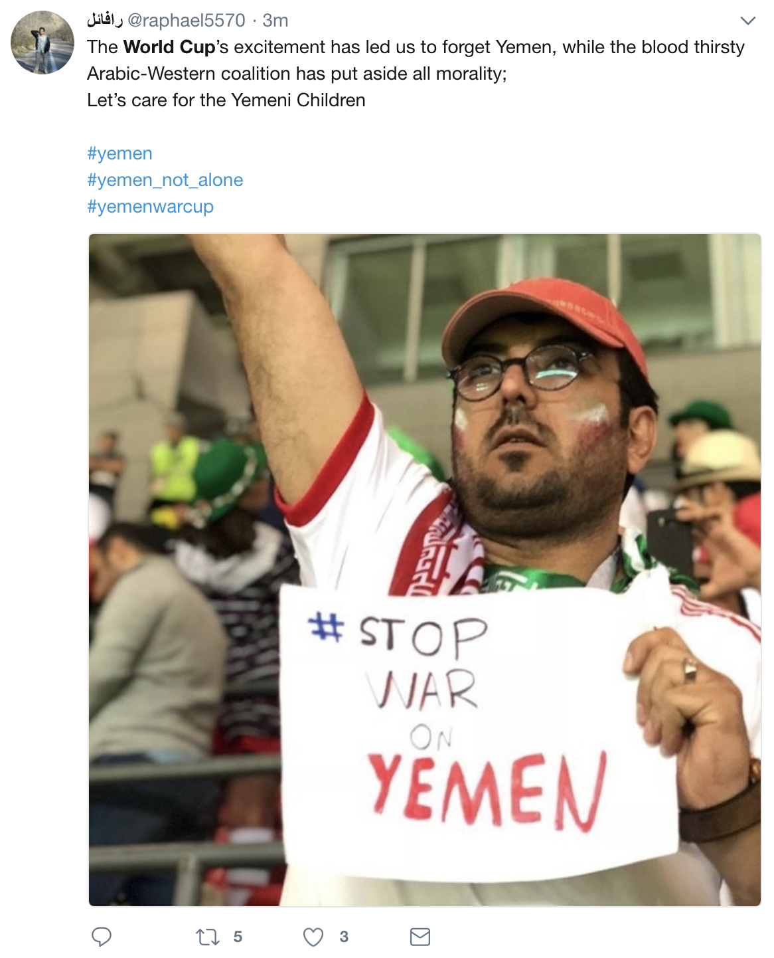Click the tweet text about Yemeni Children
Image resolution: width=774 pixels, height=958 pixels.
tap(226, 100)
